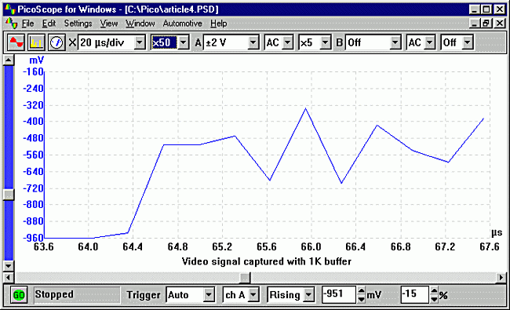Minimize the article4.PSD document window

coord(475,24)
